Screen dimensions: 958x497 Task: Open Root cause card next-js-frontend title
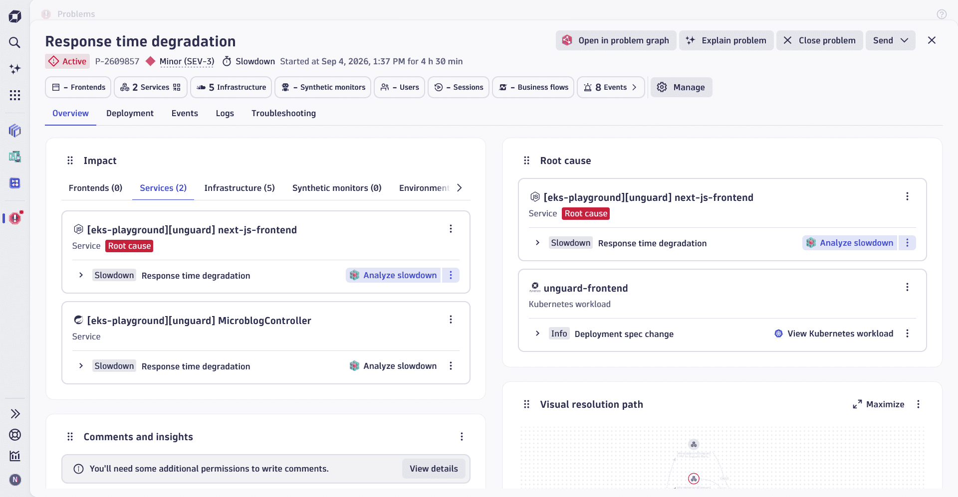pyautogui.click(x=649, y=197)
